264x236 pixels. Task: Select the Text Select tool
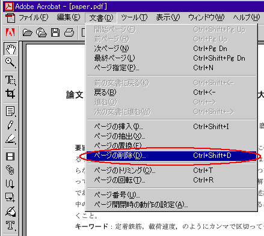[10, 80]
